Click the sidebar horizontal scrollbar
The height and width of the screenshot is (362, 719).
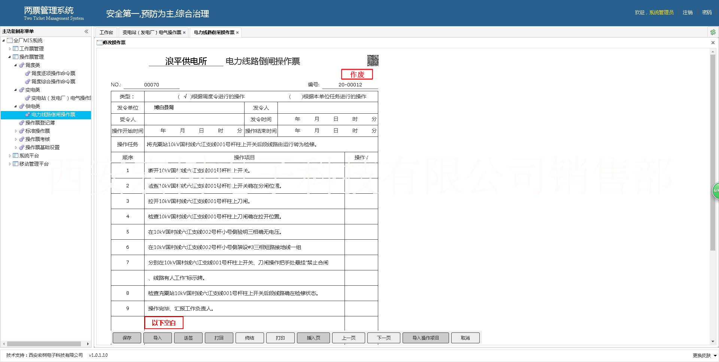pyautogui.click(x=44, y=344)
